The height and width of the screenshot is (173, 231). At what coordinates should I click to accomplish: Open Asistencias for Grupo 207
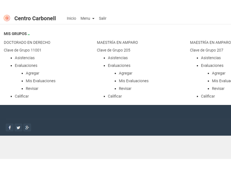click(x=211, y=58)
